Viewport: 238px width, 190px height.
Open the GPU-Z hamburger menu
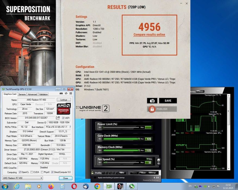(71, 93)
